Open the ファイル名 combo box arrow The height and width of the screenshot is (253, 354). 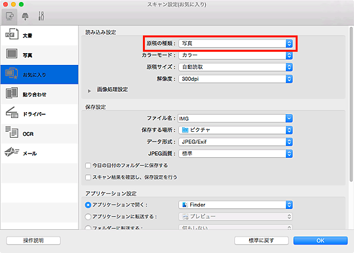point(289,118)
